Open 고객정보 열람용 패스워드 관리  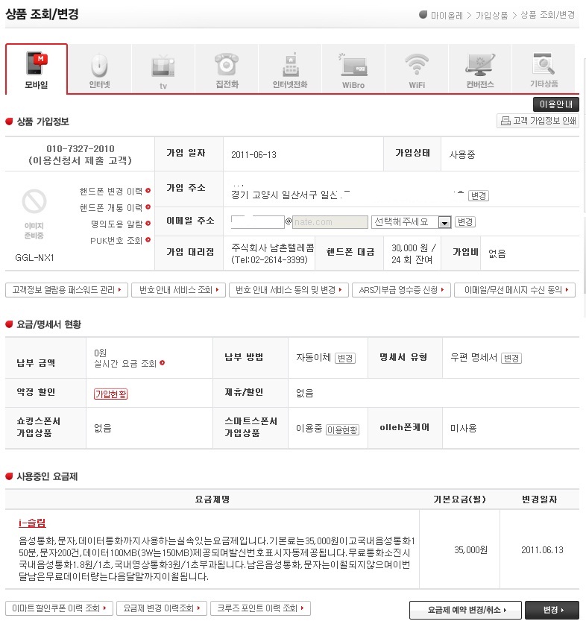coord(66,290)
